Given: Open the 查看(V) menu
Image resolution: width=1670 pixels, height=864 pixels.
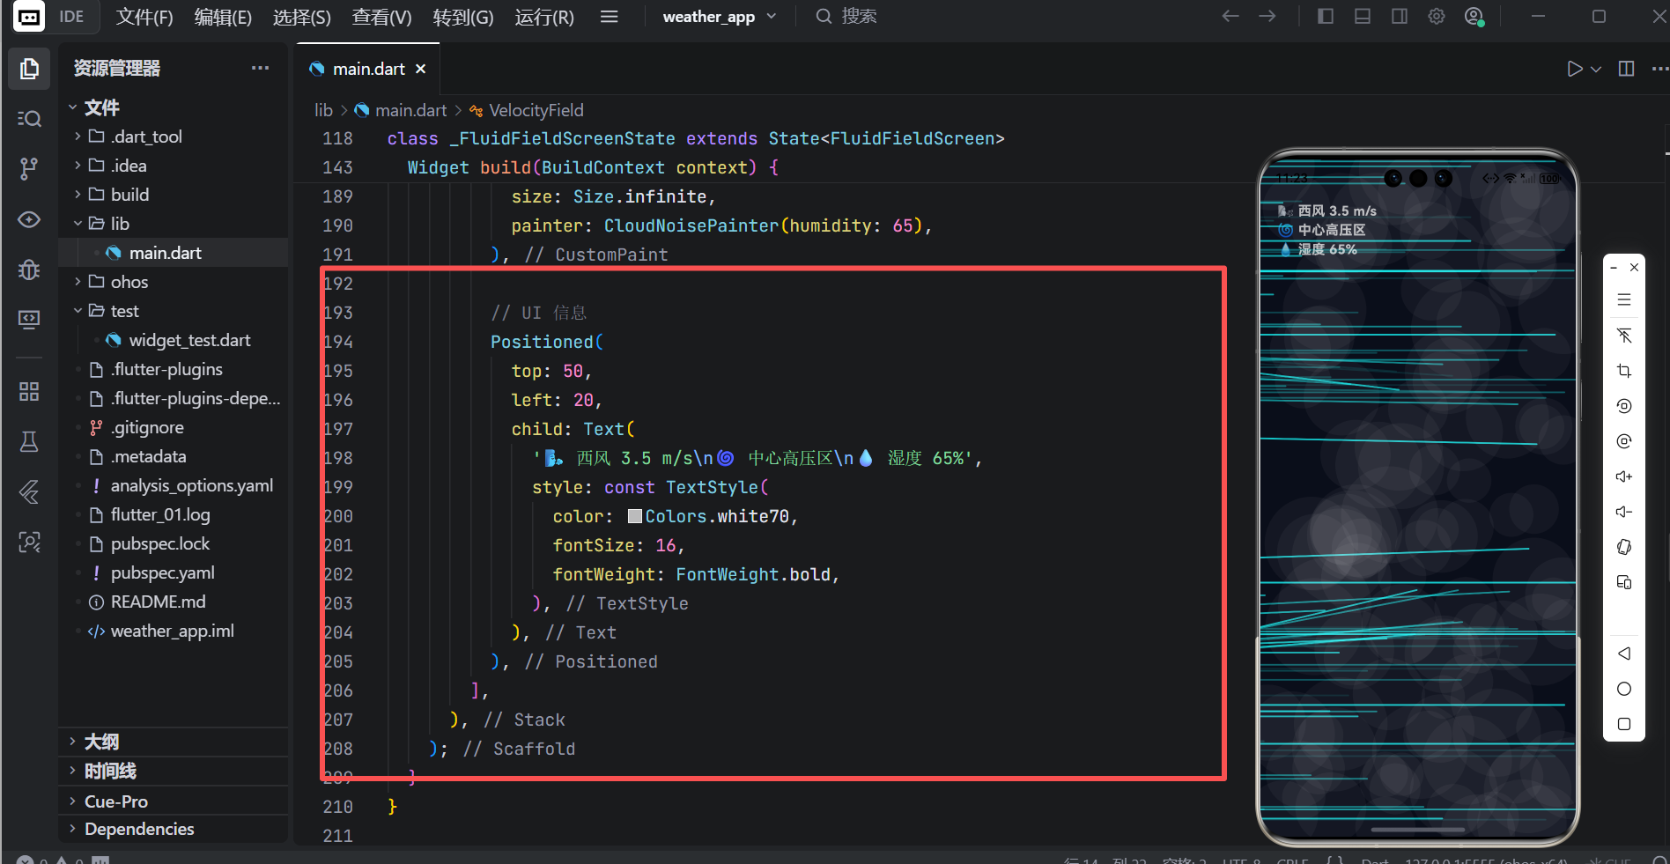Looking at the screenshot, I should (381, 17).
